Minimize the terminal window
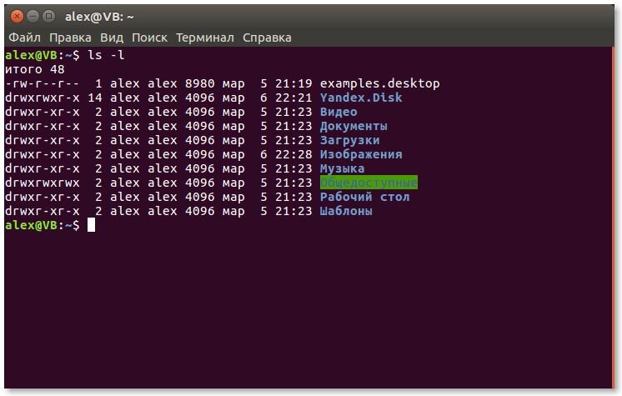This screenshot has height=396, width=622. (33, 17)
